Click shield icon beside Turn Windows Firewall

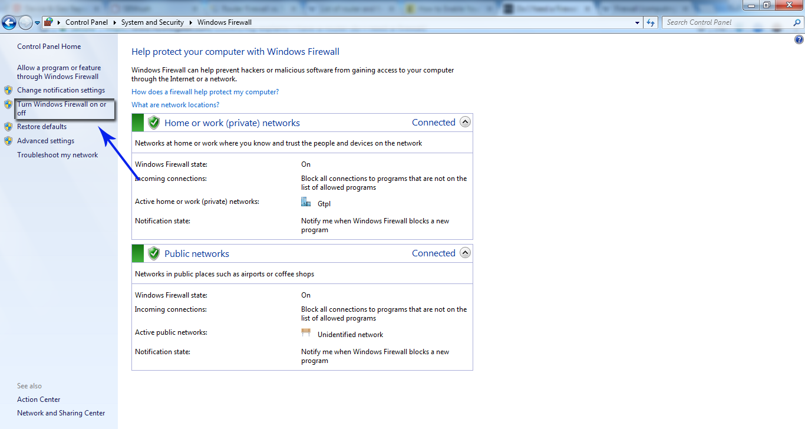(x=8, y=104)
